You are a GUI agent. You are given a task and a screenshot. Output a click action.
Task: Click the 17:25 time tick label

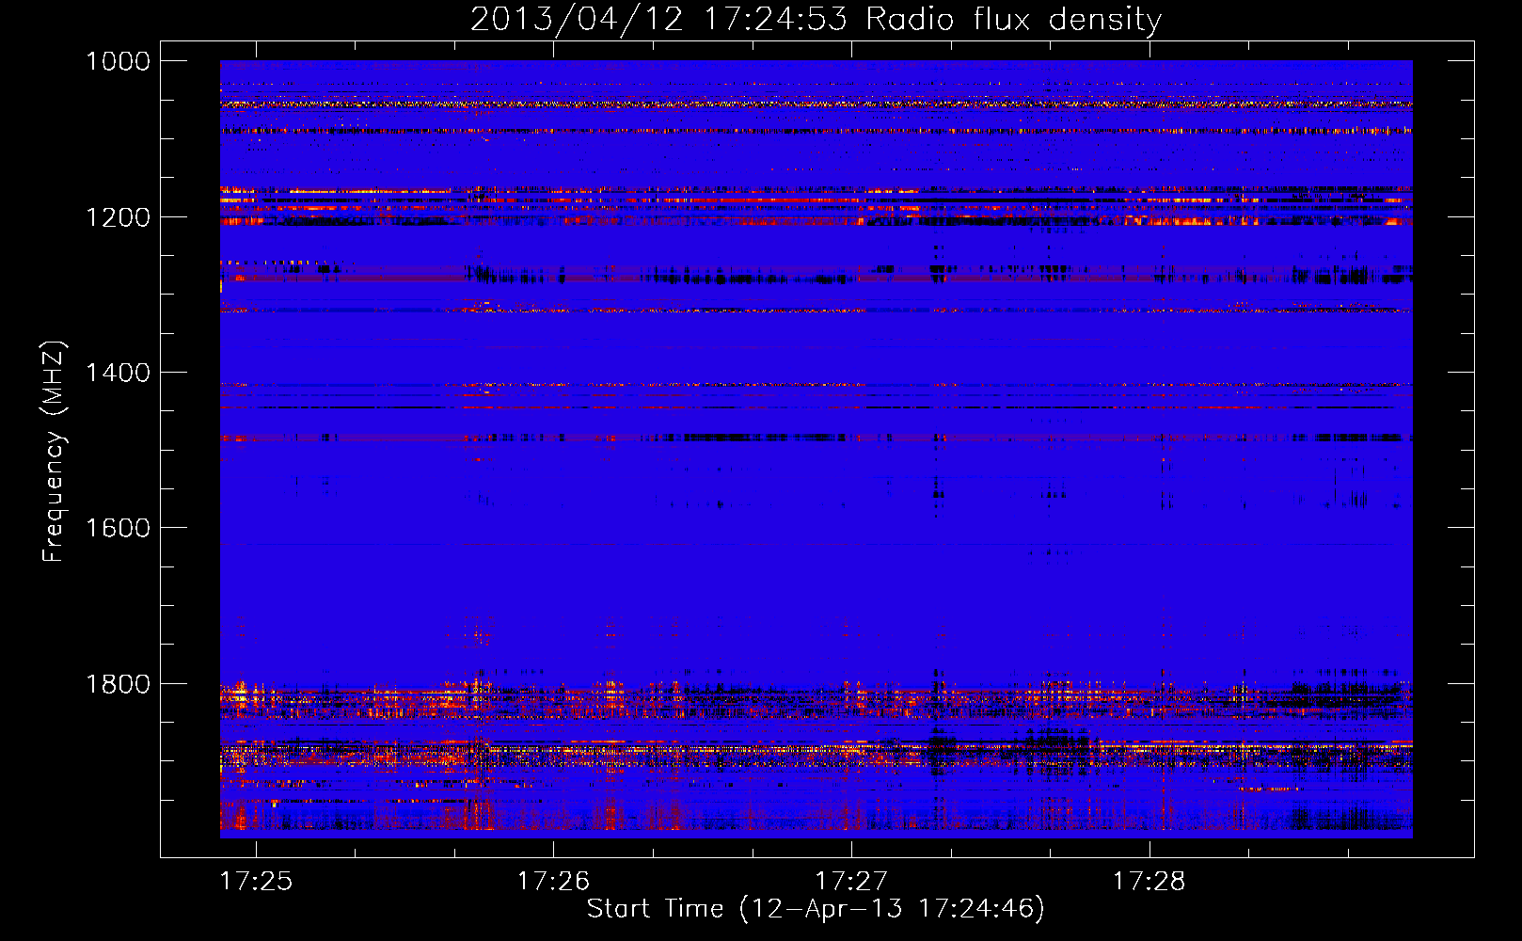coord(256,881)
